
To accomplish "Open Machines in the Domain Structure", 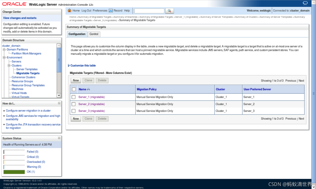I will click(x=17, y=89).
